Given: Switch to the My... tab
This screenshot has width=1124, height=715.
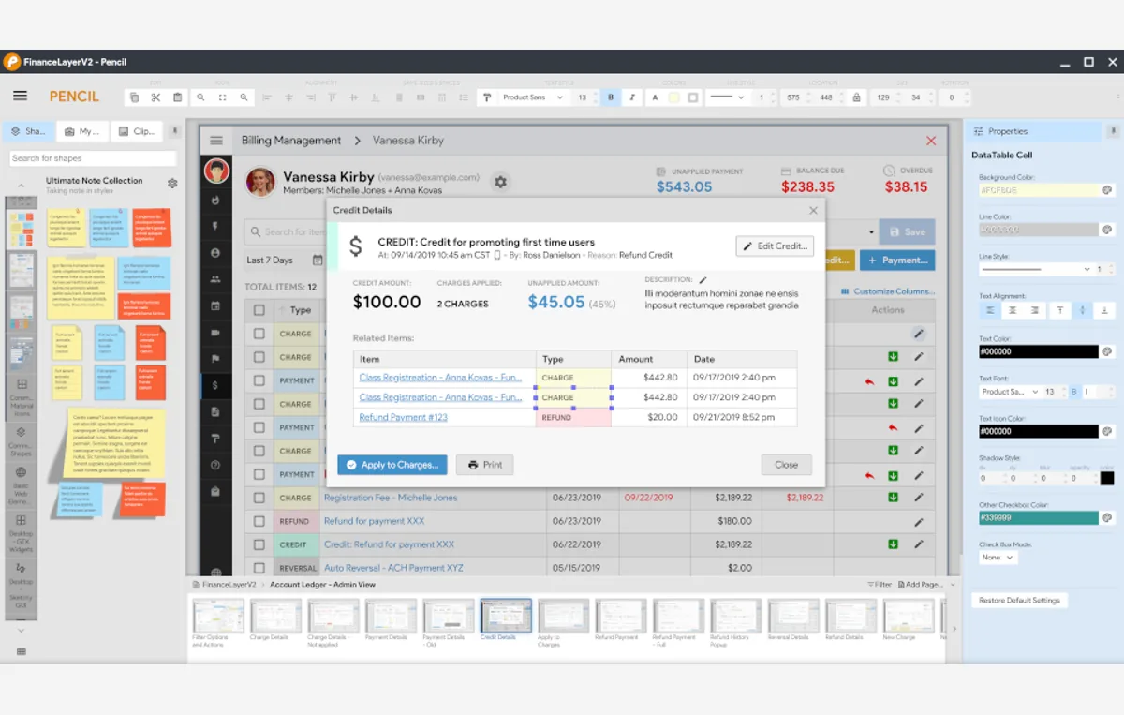Looking at the screenshot, I should click(81, 132).
